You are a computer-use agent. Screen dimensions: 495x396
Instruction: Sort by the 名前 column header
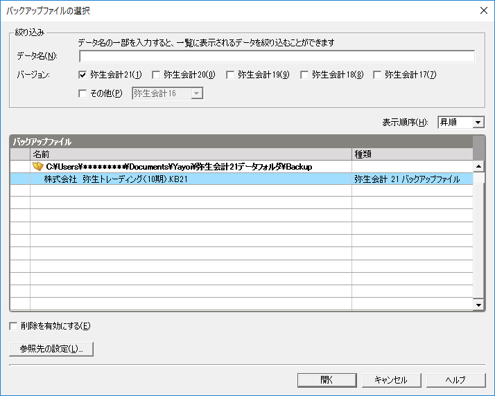[191, 154]
